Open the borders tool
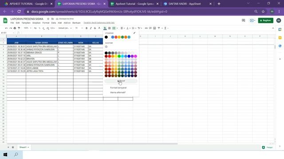284x159 pixels. point(110,28)
